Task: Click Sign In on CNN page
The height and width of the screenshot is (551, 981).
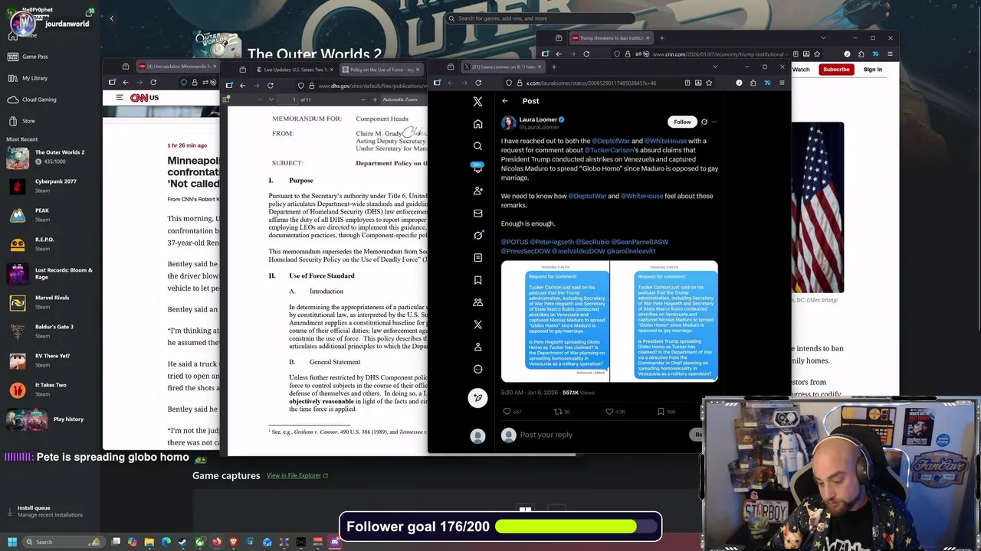Action: pyautogui.click(x=872, y=70)
